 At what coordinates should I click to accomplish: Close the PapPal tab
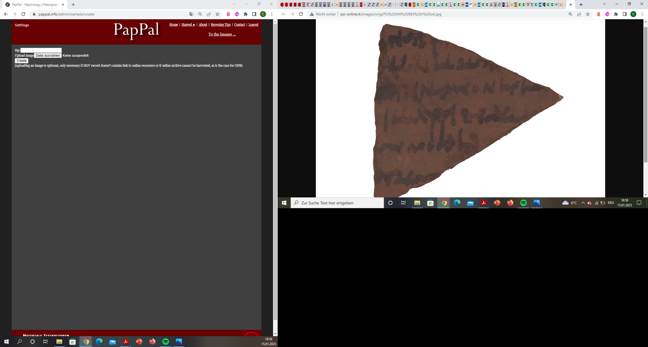point(63,5)
